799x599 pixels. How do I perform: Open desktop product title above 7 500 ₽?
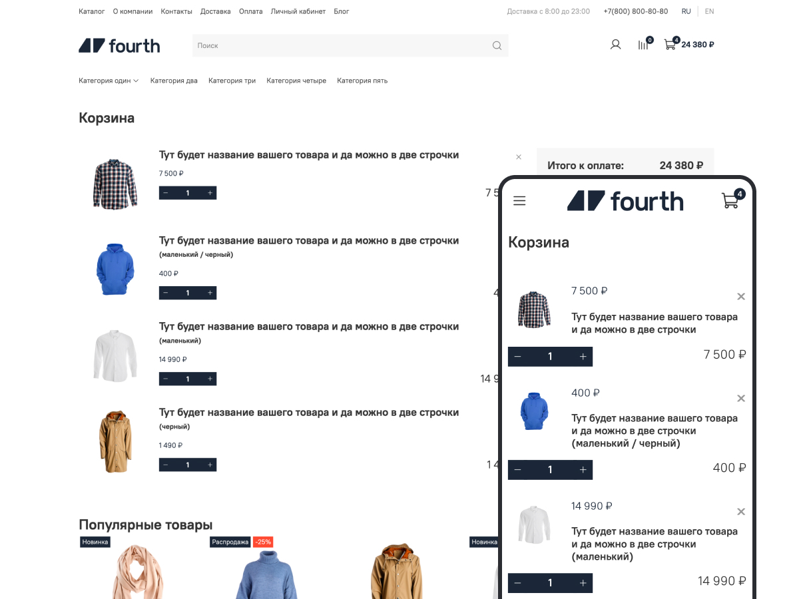click(x=309, y=155)
